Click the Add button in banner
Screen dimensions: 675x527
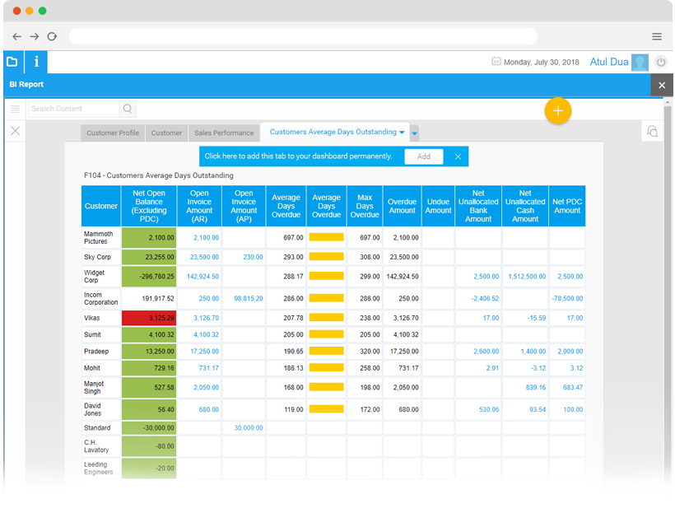click(423, 156)
